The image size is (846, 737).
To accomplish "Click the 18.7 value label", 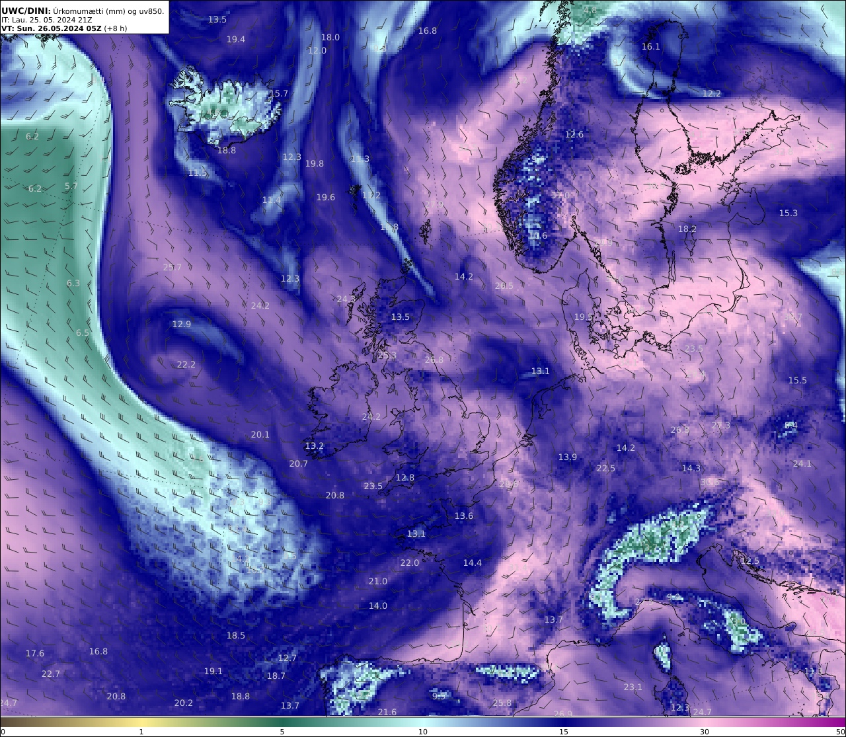I will [276, 676].
